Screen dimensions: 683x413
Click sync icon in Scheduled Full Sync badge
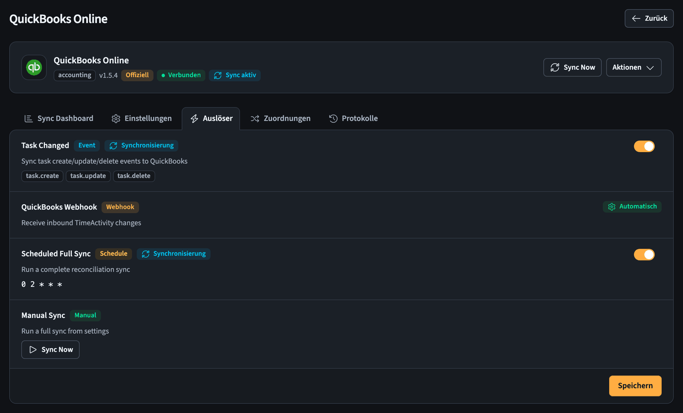(146, 254)
